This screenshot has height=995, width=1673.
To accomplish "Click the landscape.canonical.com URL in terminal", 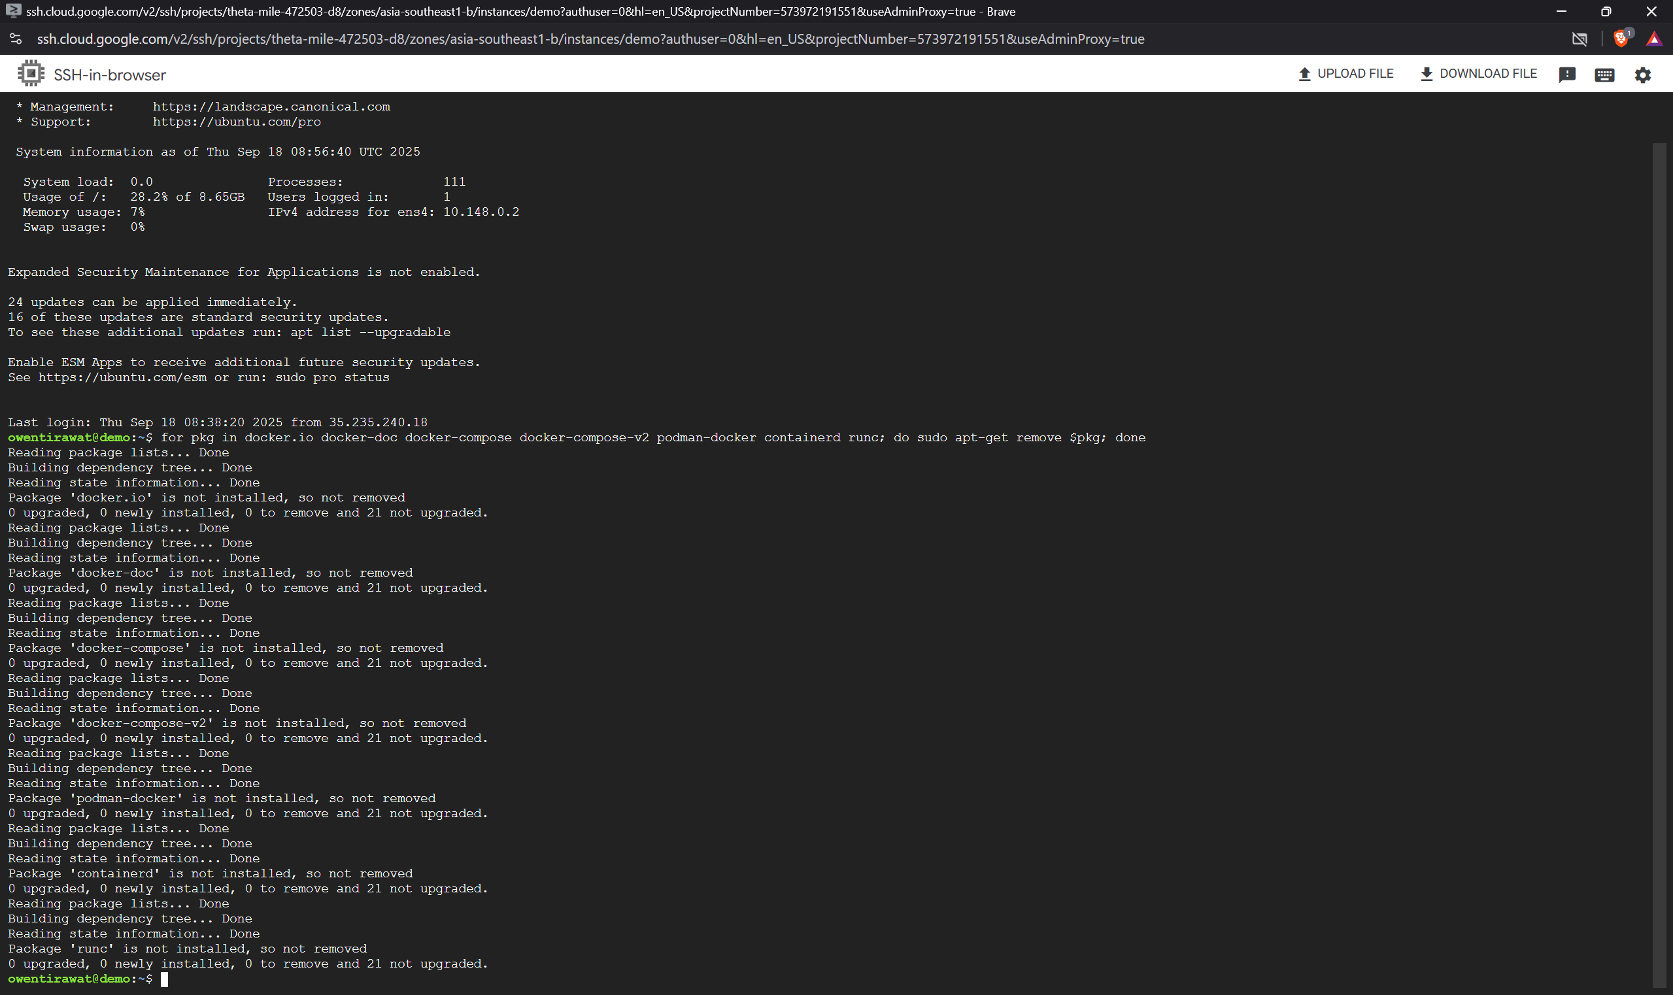I will tap(271, 107).
